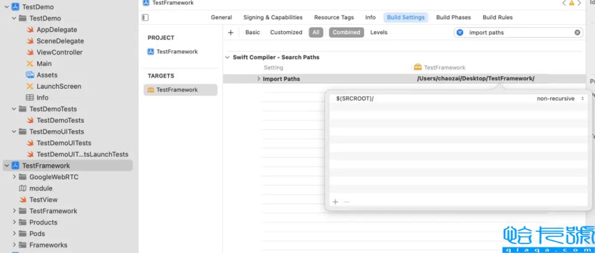
Task: Click the GoogleWebRTC folder icon
Action: coord(23,177)
